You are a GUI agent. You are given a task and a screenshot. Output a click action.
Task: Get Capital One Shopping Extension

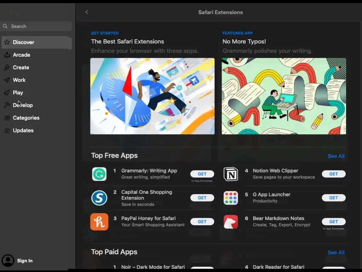point(202,198)
